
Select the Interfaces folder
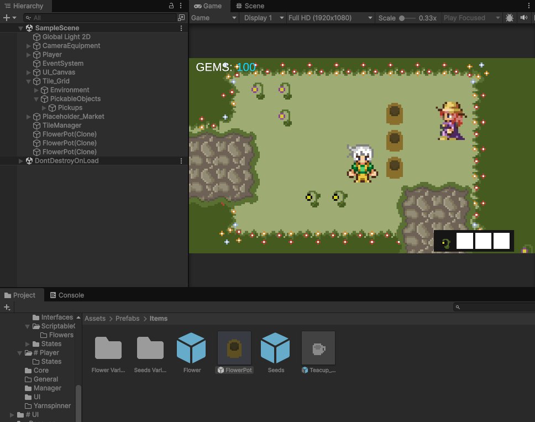click(53, 317)
